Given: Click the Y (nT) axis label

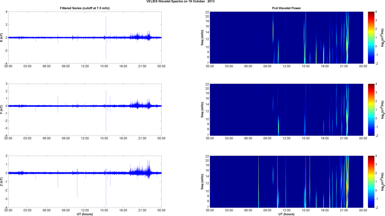Looking at the screenshot, I should click(2, 110).
